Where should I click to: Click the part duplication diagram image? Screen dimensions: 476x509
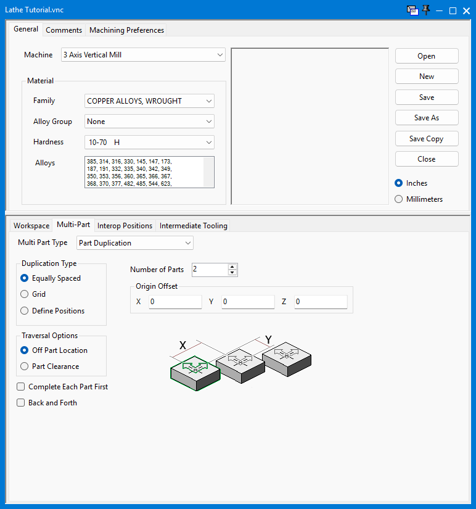240,363
